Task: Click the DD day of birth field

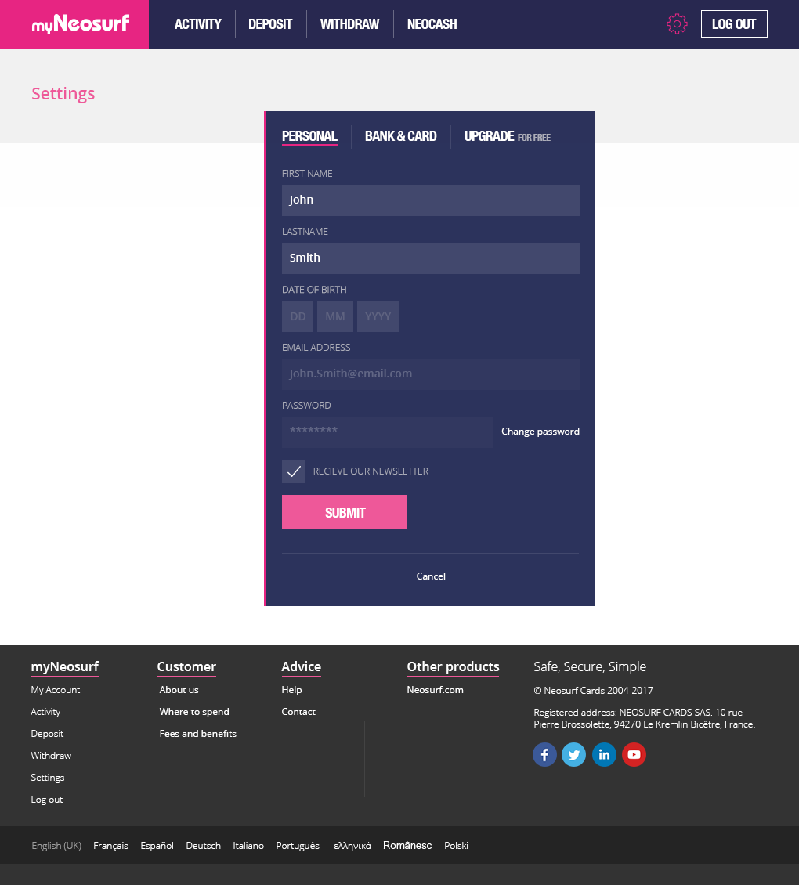Action: click(298, 316)
